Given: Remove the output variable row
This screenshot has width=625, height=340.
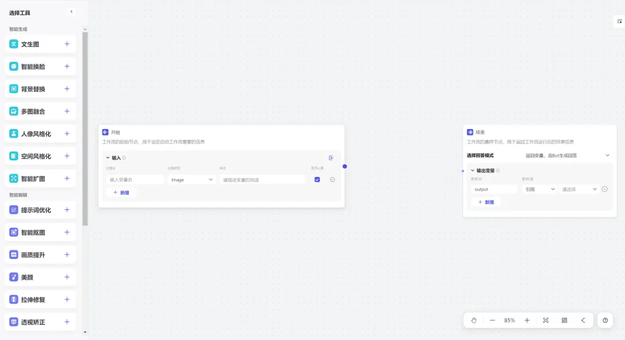Looking at the screenshot, I should pos(605,189).
